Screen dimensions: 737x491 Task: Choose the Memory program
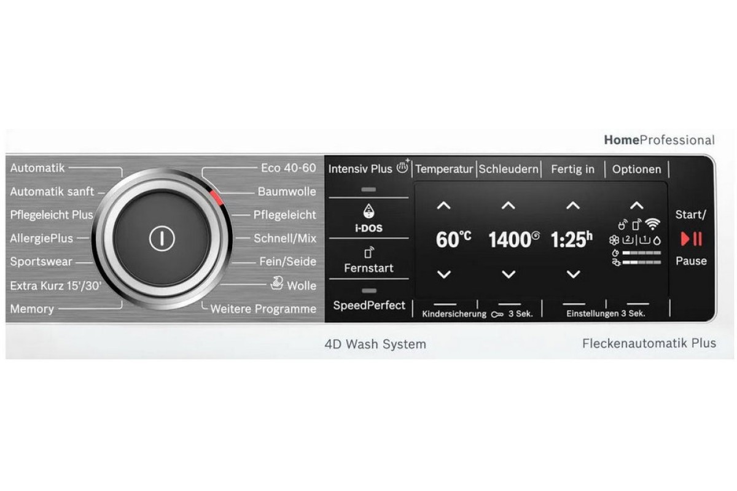[32, 309]
